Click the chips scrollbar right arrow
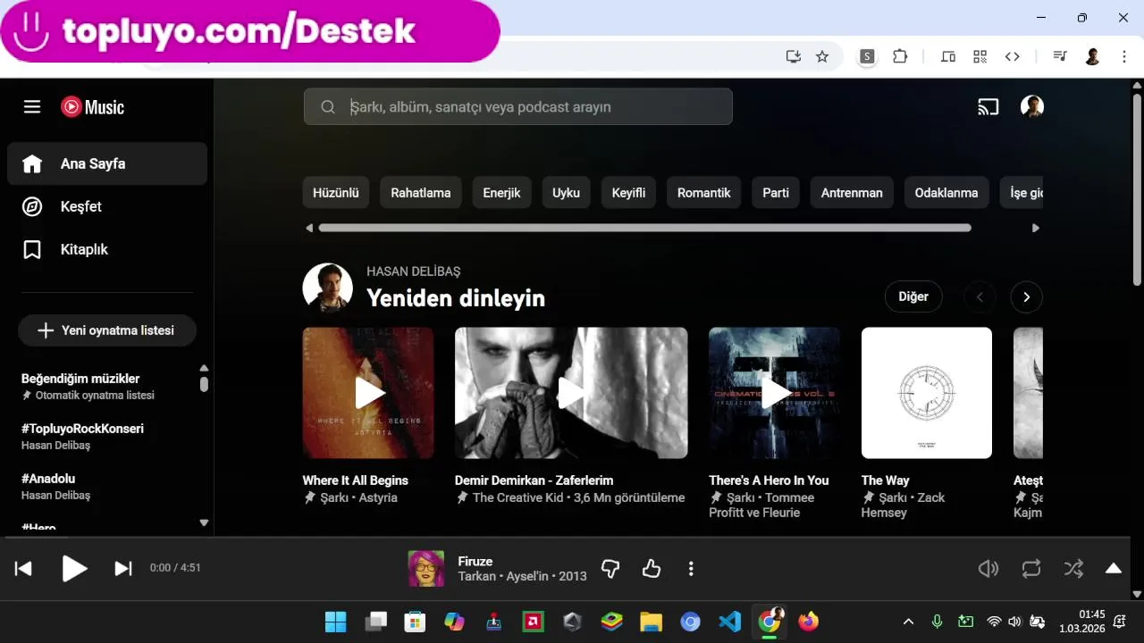The width and height of the screenshot is (1144, 643). tap(1036, 228)
